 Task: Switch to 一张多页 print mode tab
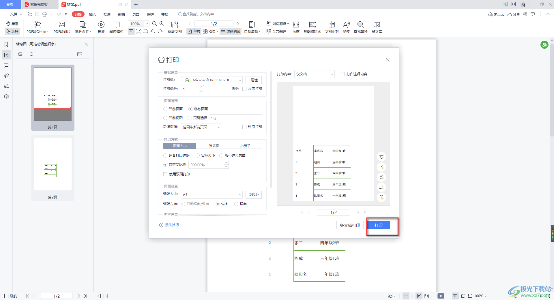point(212,146)
